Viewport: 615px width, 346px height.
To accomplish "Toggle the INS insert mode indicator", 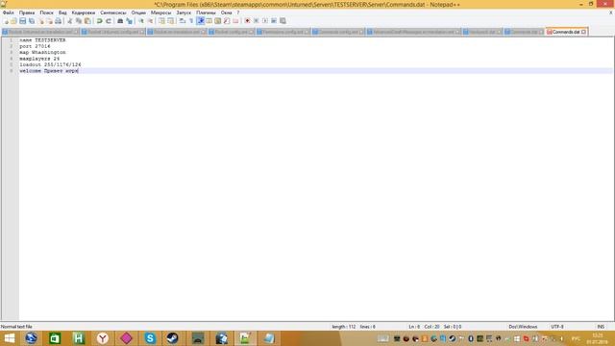I will (x=601, y=327).
